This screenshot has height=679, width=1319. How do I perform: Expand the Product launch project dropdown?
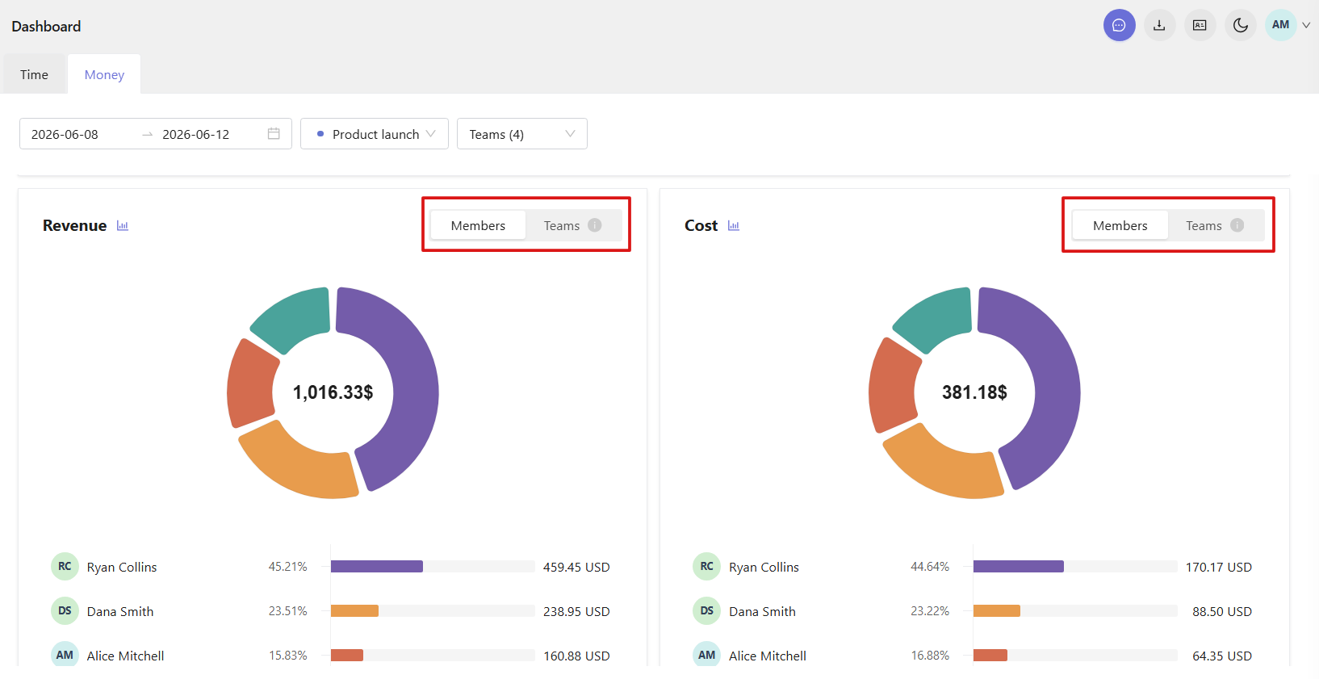(x=375, y=134)
